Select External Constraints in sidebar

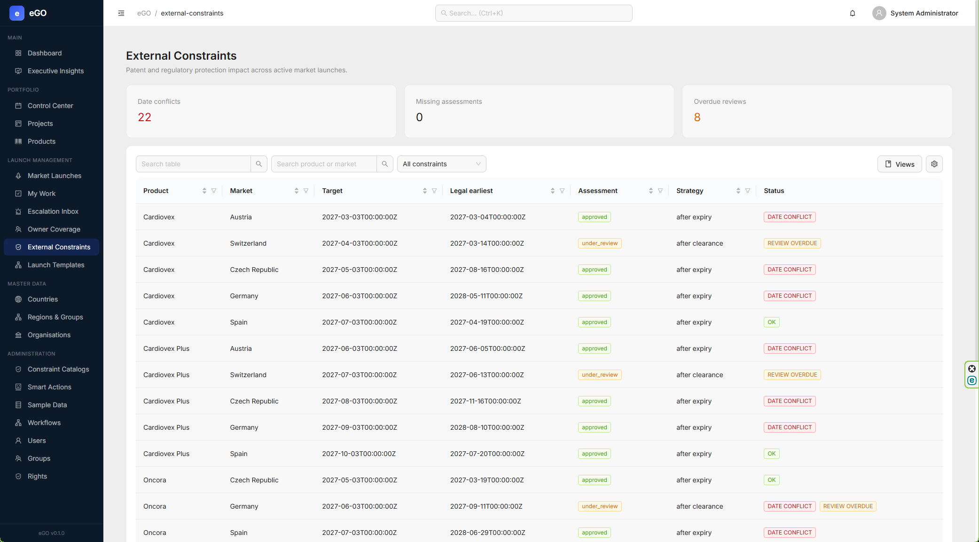pos(52,247)
